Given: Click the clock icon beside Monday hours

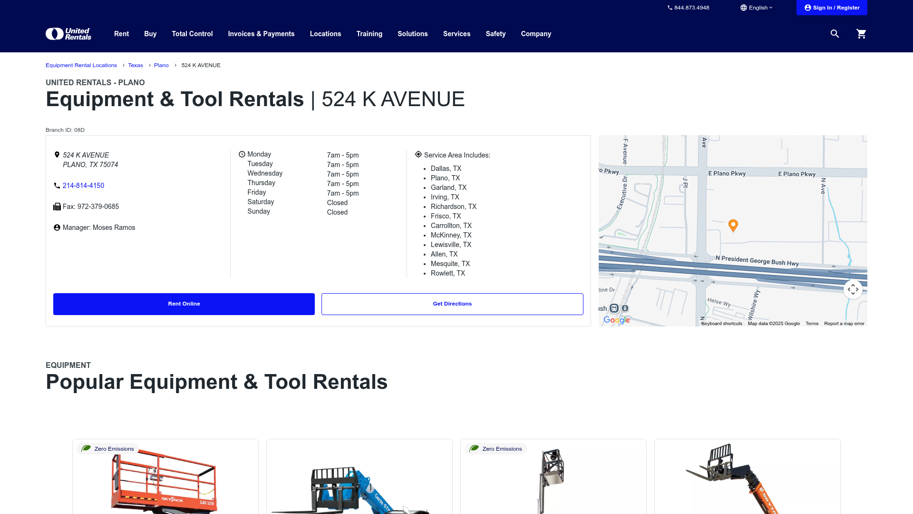Looking at the screenshot, I should point(242,154).
